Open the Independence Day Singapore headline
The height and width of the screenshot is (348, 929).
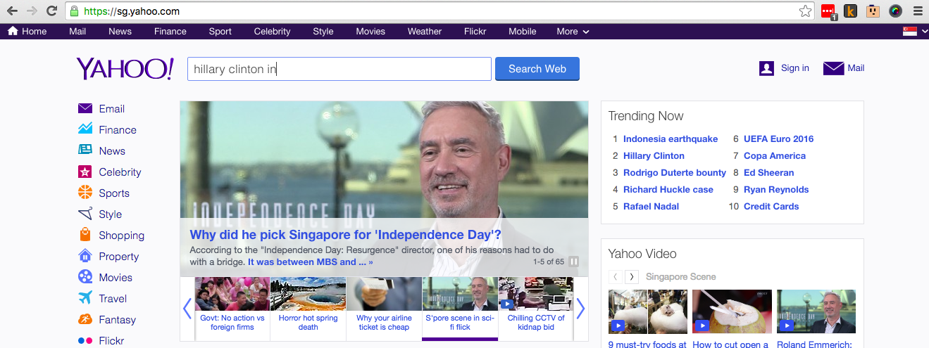[346, 235]
